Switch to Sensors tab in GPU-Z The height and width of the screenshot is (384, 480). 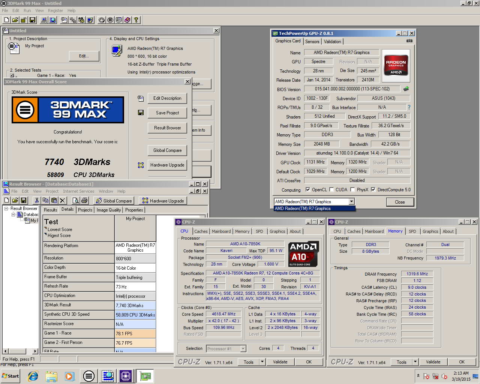point(312,42)
